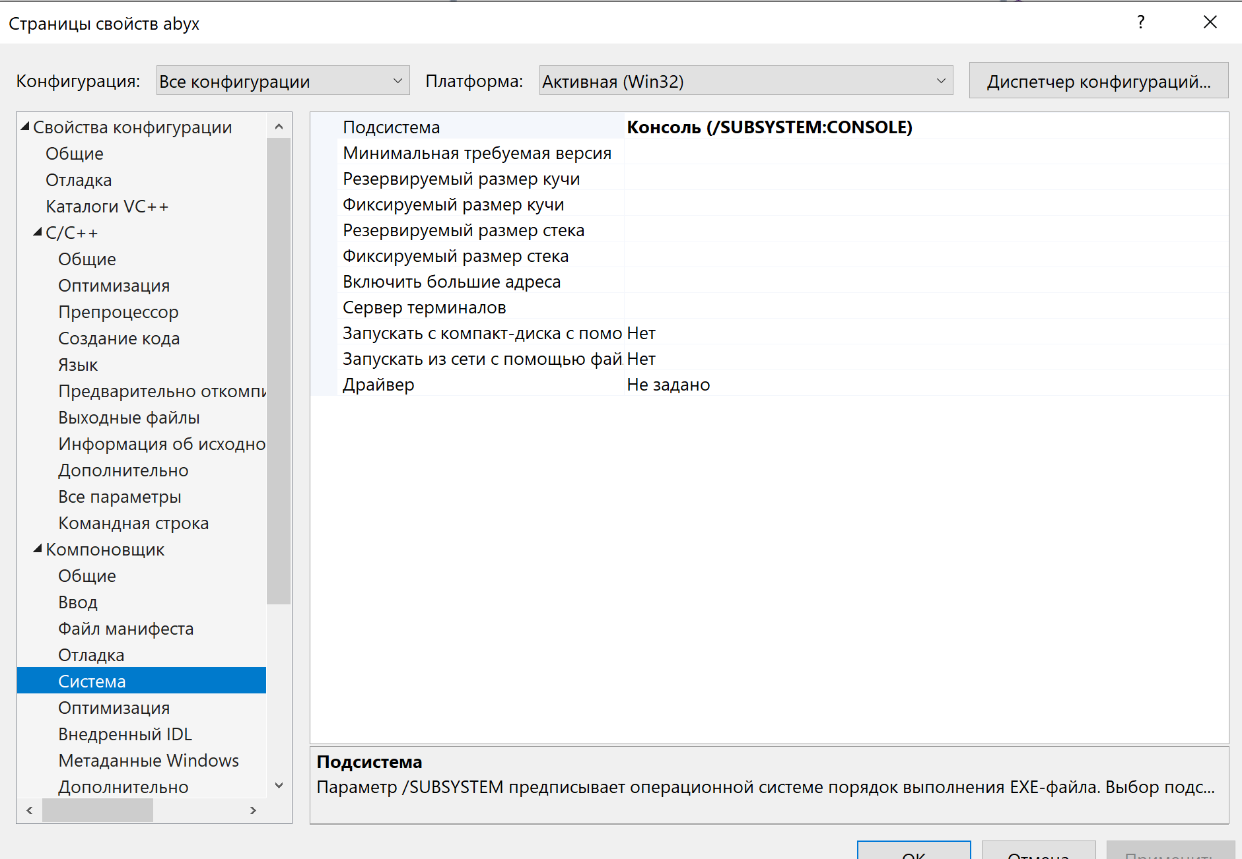The width and height of the screenshot is (1242, 859).
Task: Open the Платформа dropdown
Action: point(745,81)
